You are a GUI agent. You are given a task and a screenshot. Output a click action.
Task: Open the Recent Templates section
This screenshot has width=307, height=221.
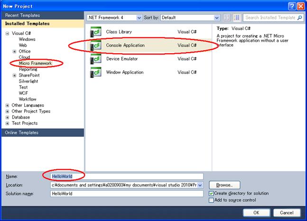[43, 15]
